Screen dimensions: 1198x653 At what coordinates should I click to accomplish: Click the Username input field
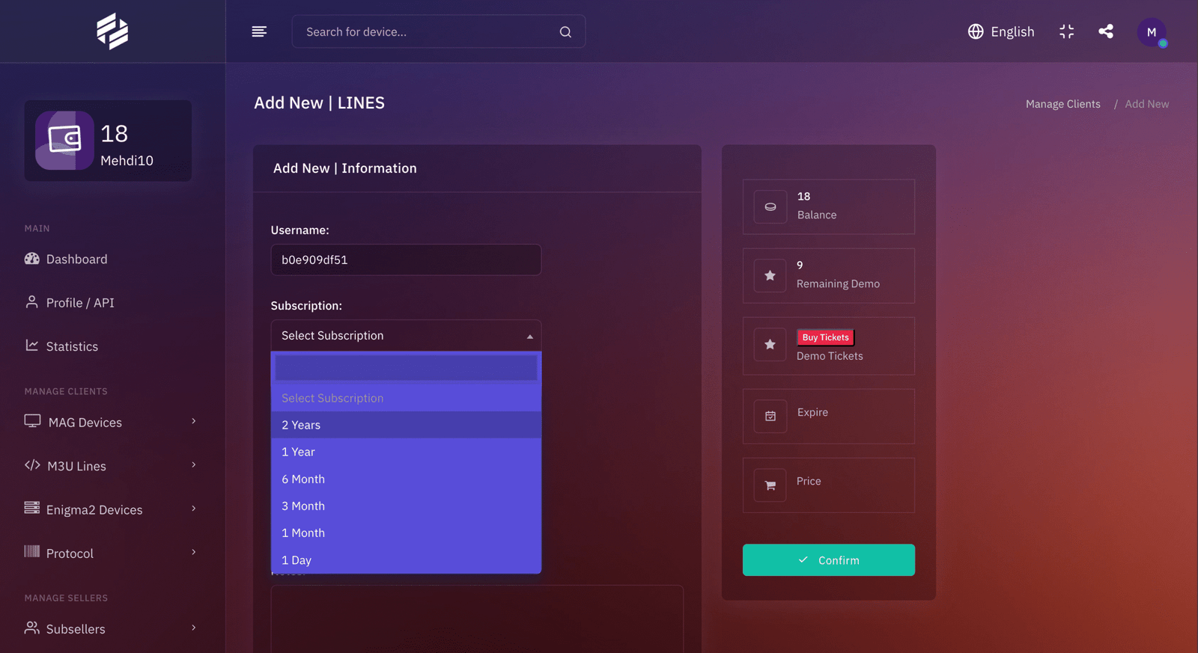405,260
